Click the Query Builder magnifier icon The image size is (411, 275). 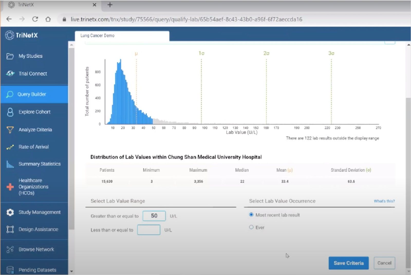pos(10,94)
